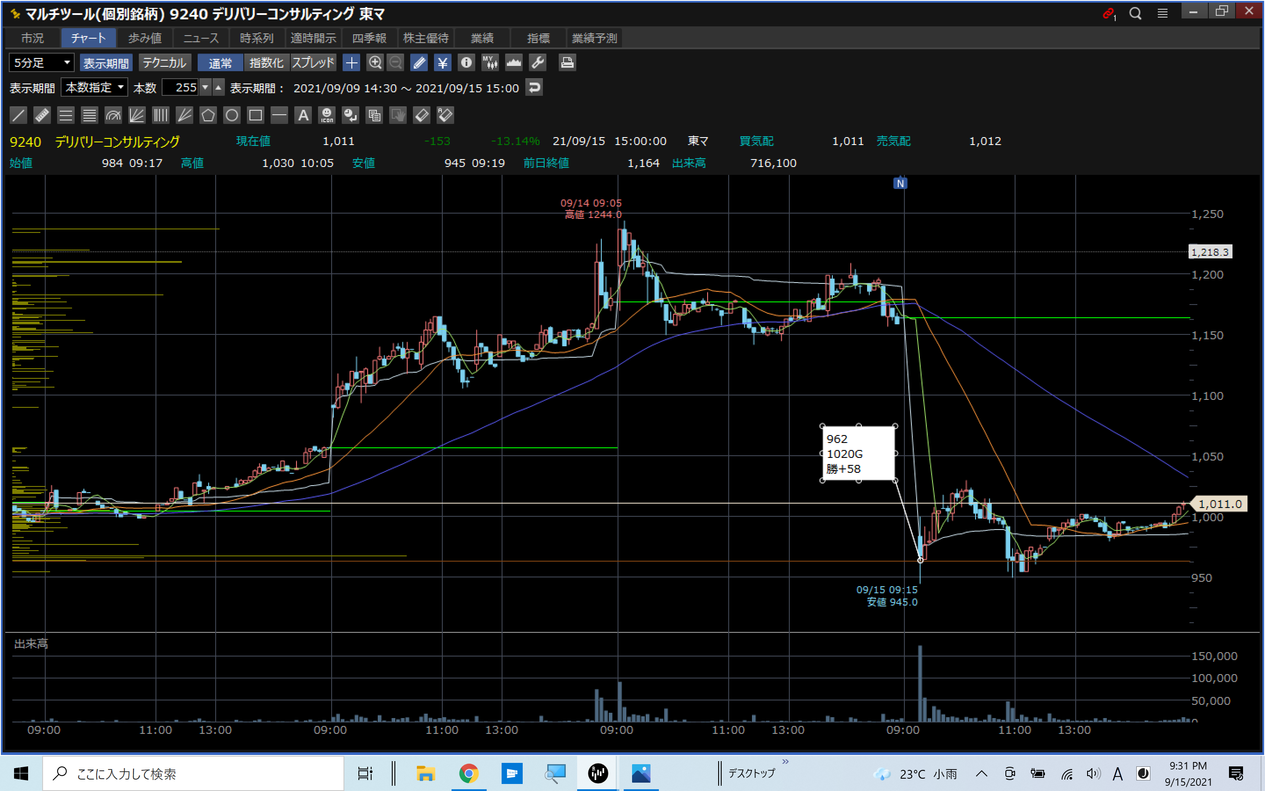Open the 5分足 timeframe dropdown

click(x=42, y=63)
